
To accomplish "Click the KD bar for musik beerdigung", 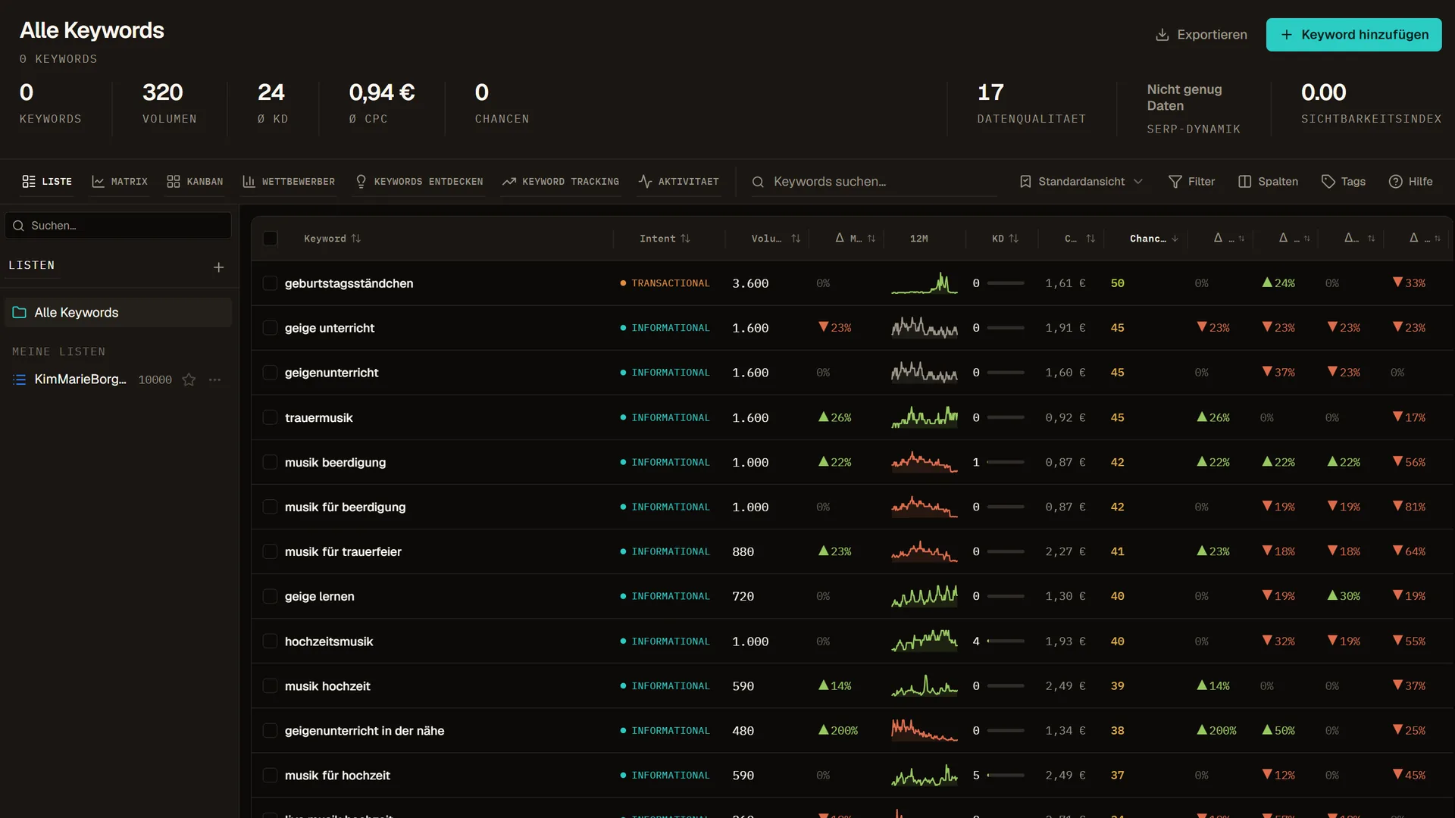I will click(1006, 463).
